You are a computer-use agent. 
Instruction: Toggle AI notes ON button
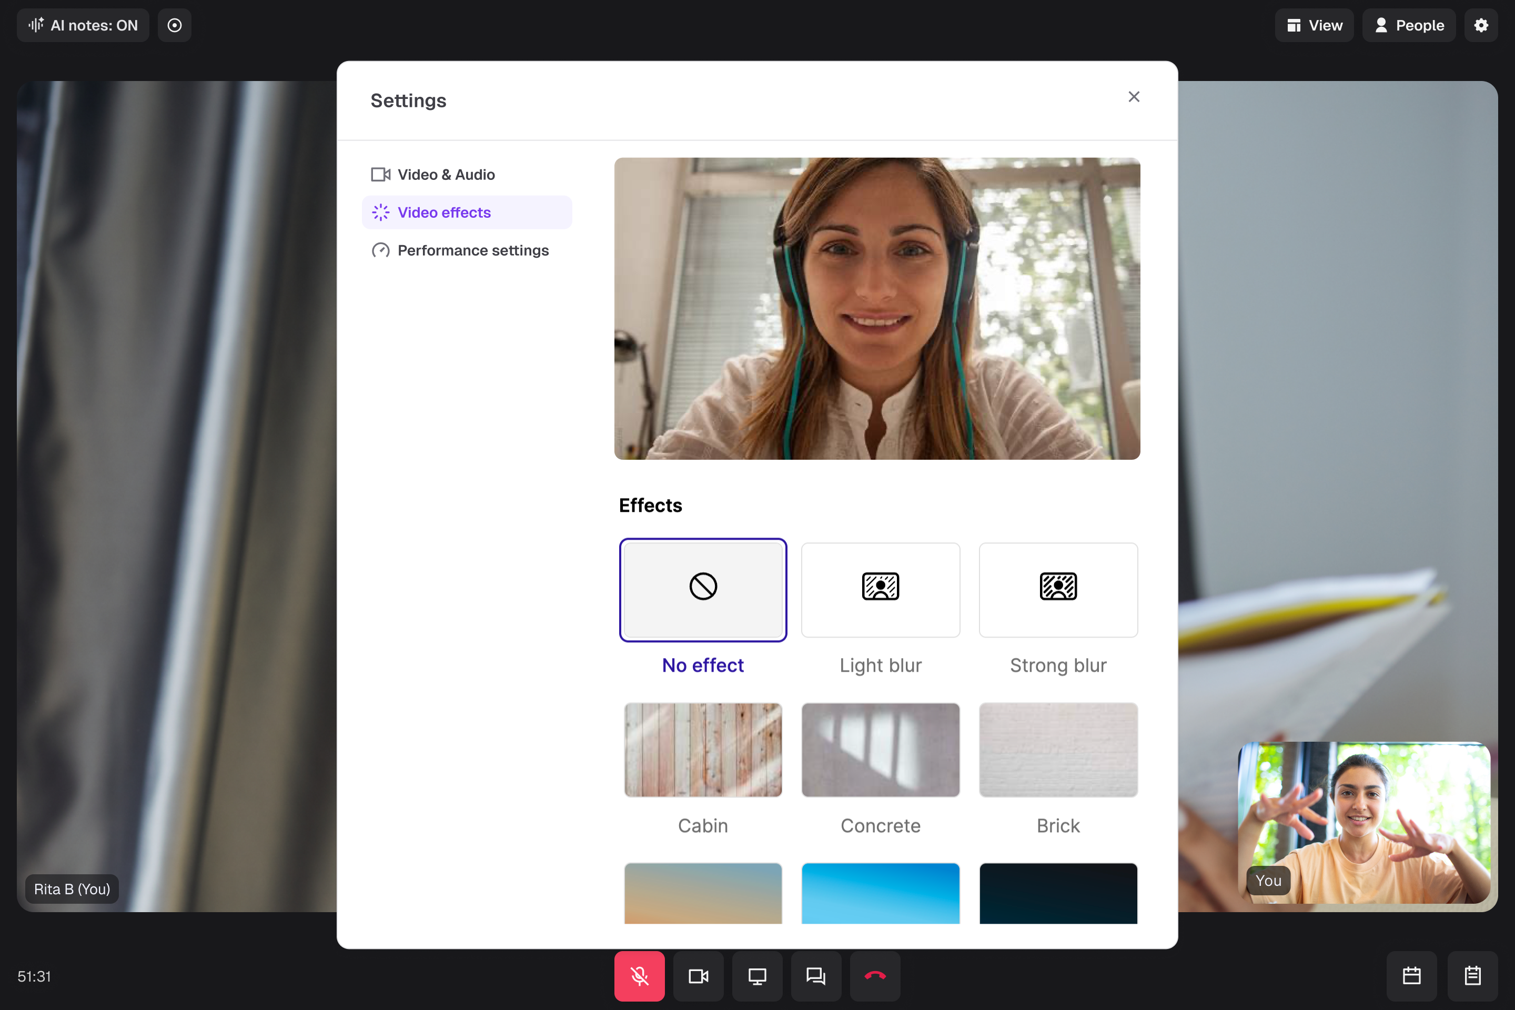83,25
